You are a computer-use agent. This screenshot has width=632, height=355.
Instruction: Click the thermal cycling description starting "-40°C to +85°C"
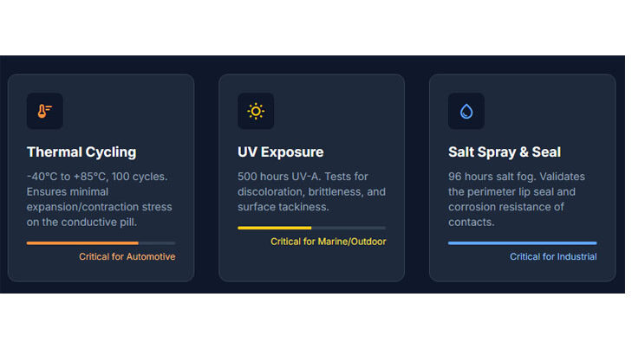[x=99, y=199]
